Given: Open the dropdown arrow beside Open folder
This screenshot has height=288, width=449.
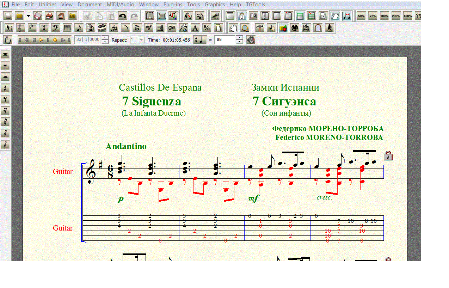Looking at the screenshot, I should [x=28, y=16].
